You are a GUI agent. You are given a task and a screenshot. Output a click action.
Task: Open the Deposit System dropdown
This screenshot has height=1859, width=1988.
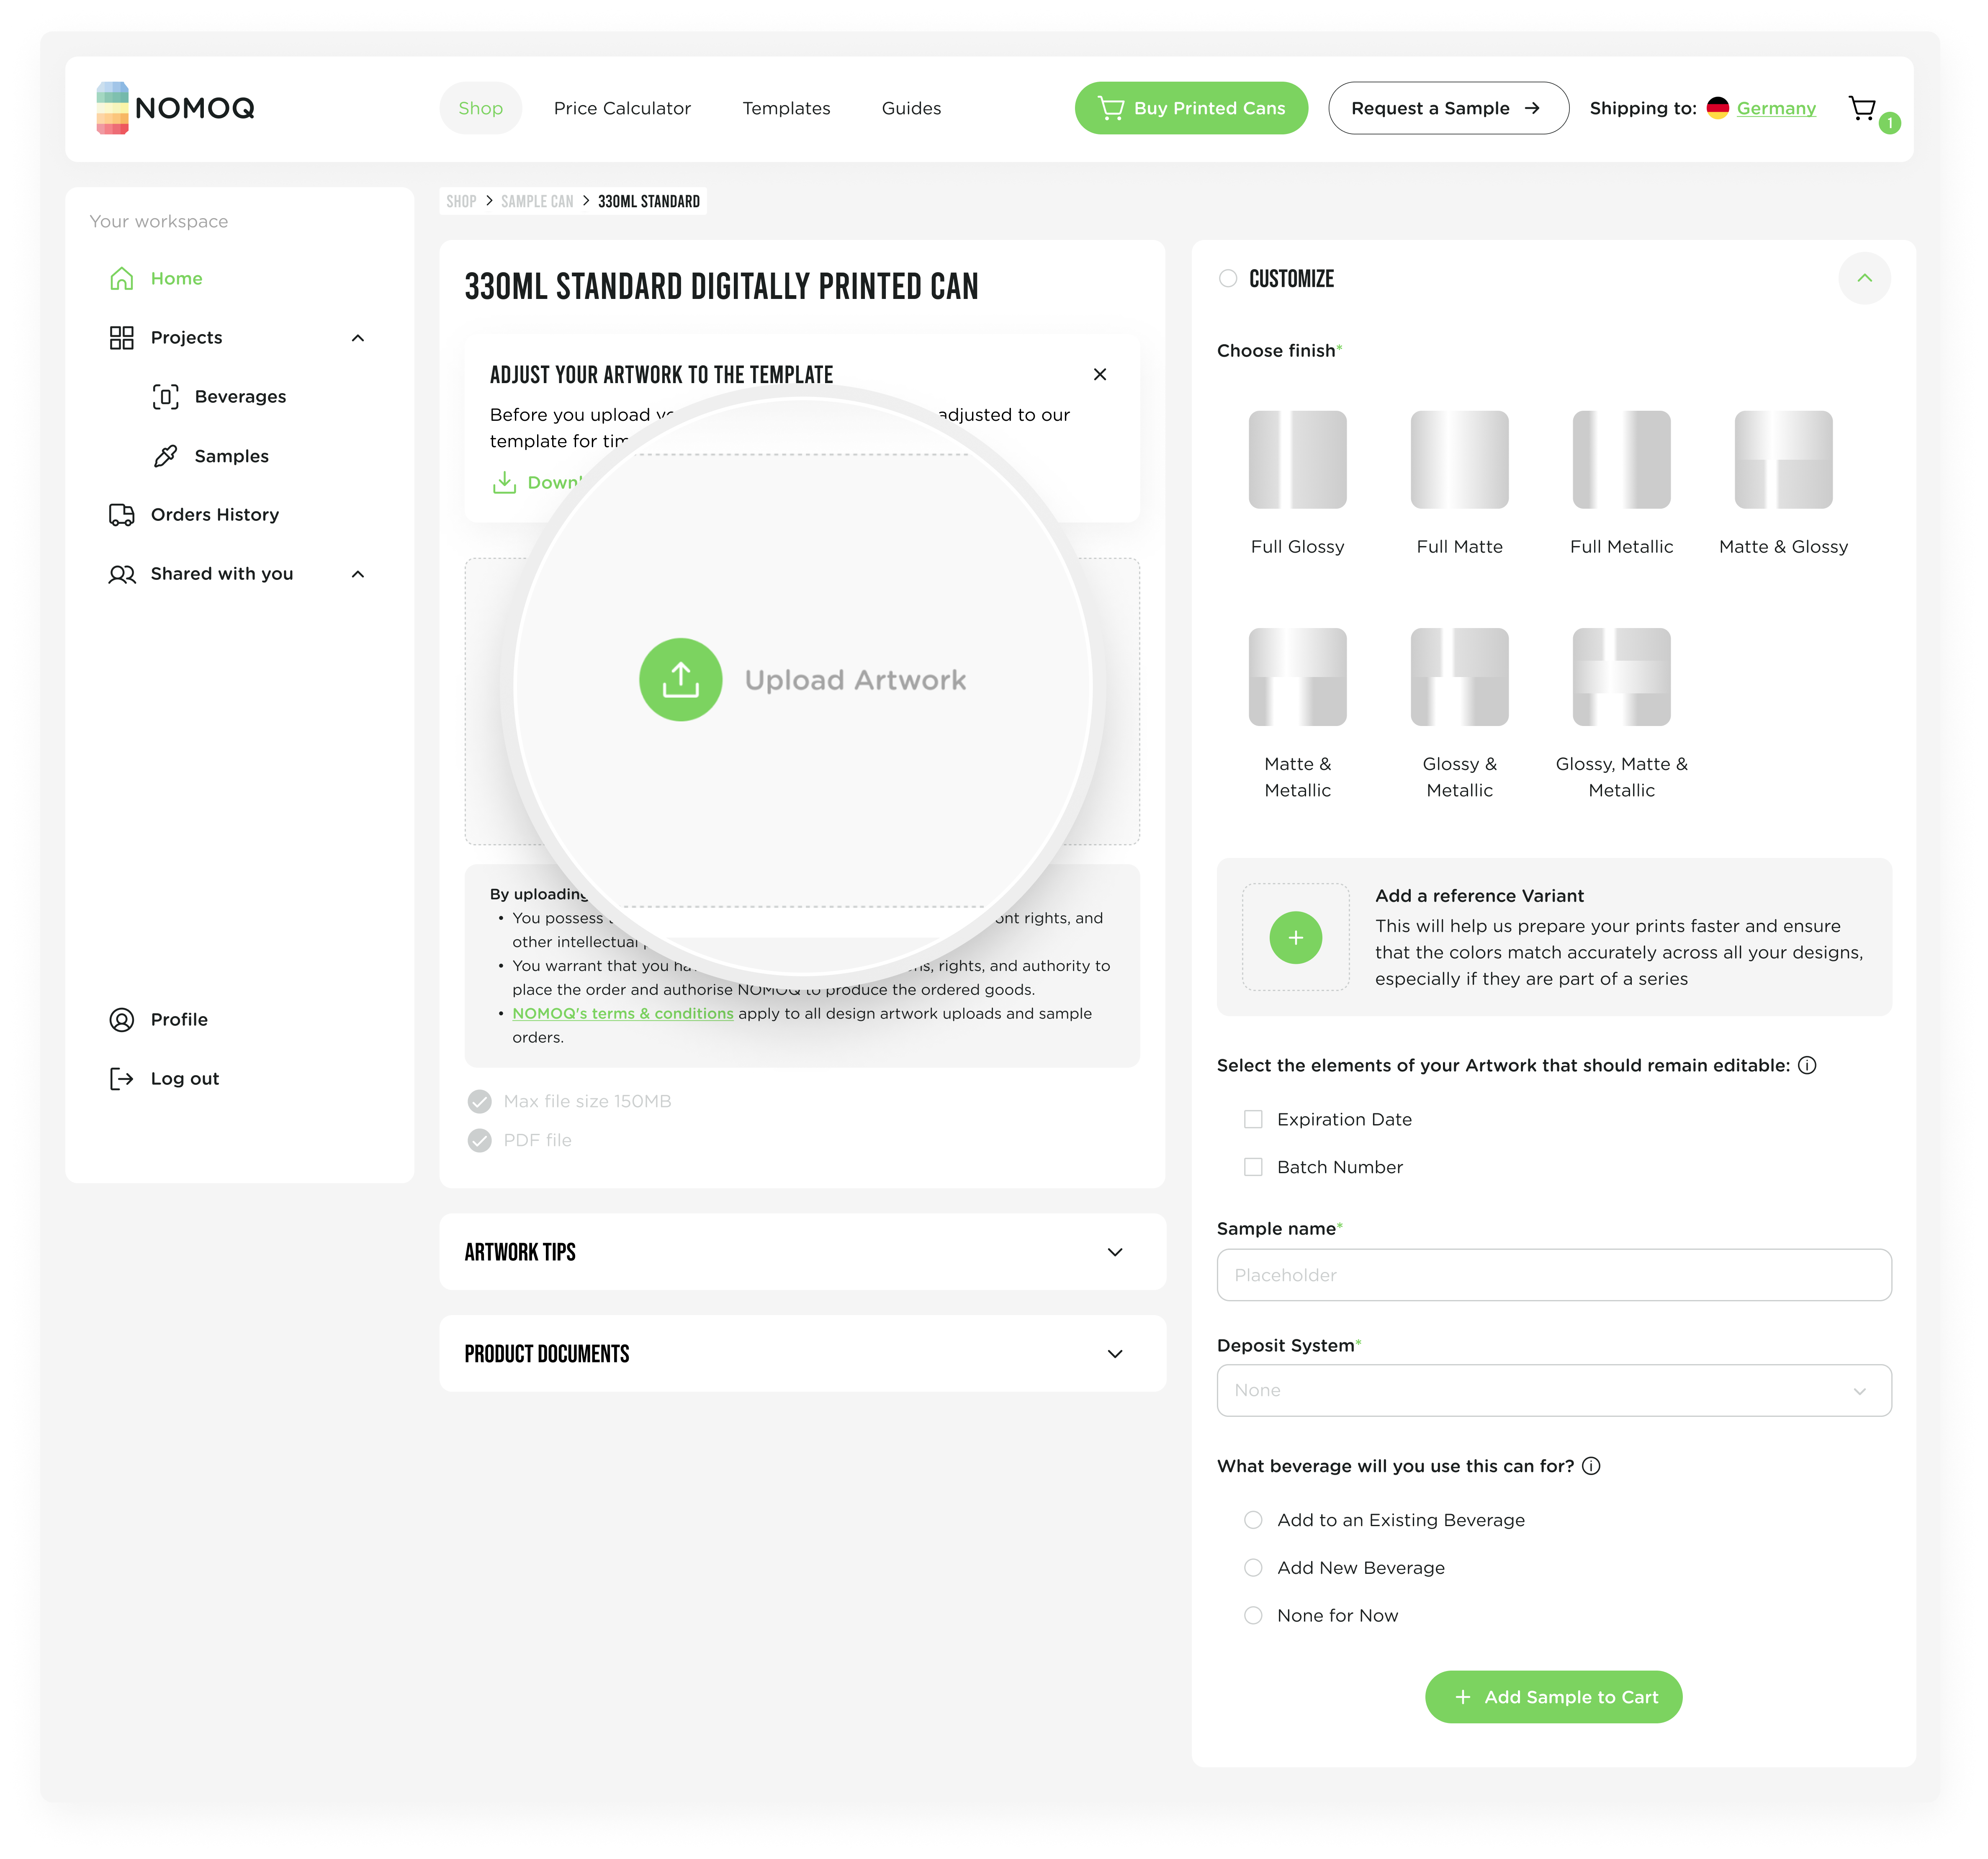[x=1553, y=1390]
